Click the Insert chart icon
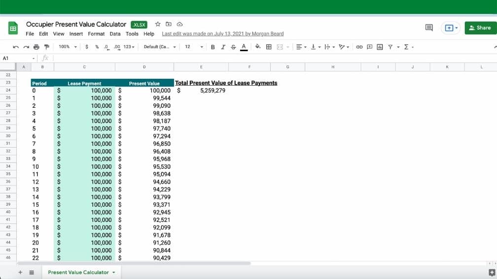Image resolution: width=497 pixels, height=279 pixels. coord(380,47)
